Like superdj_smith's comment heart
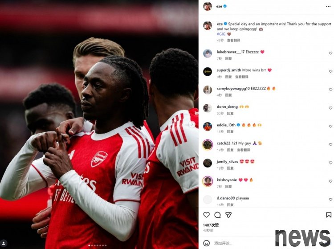Screen dimensions: 334x249 coord(330,71)
